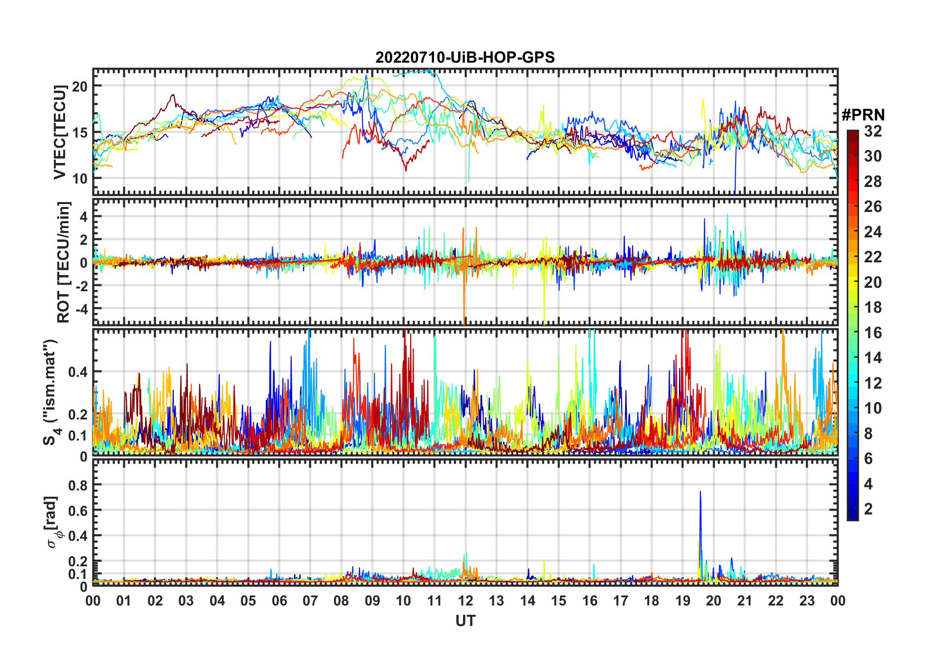Click the UT x-axis label
This screenshot has width=931, height=651.
click(x=465, y=621)
